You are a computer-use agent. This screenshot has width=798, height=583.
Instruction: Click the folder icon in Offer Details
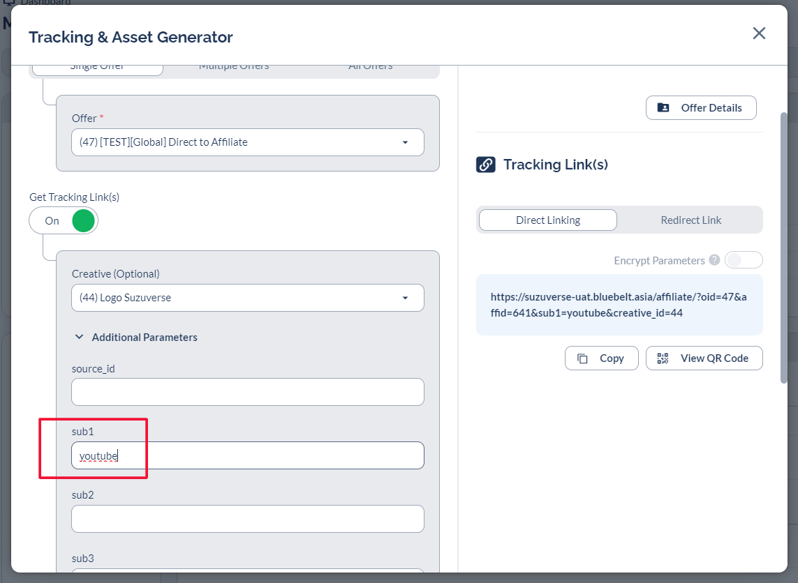click(663, 107)
